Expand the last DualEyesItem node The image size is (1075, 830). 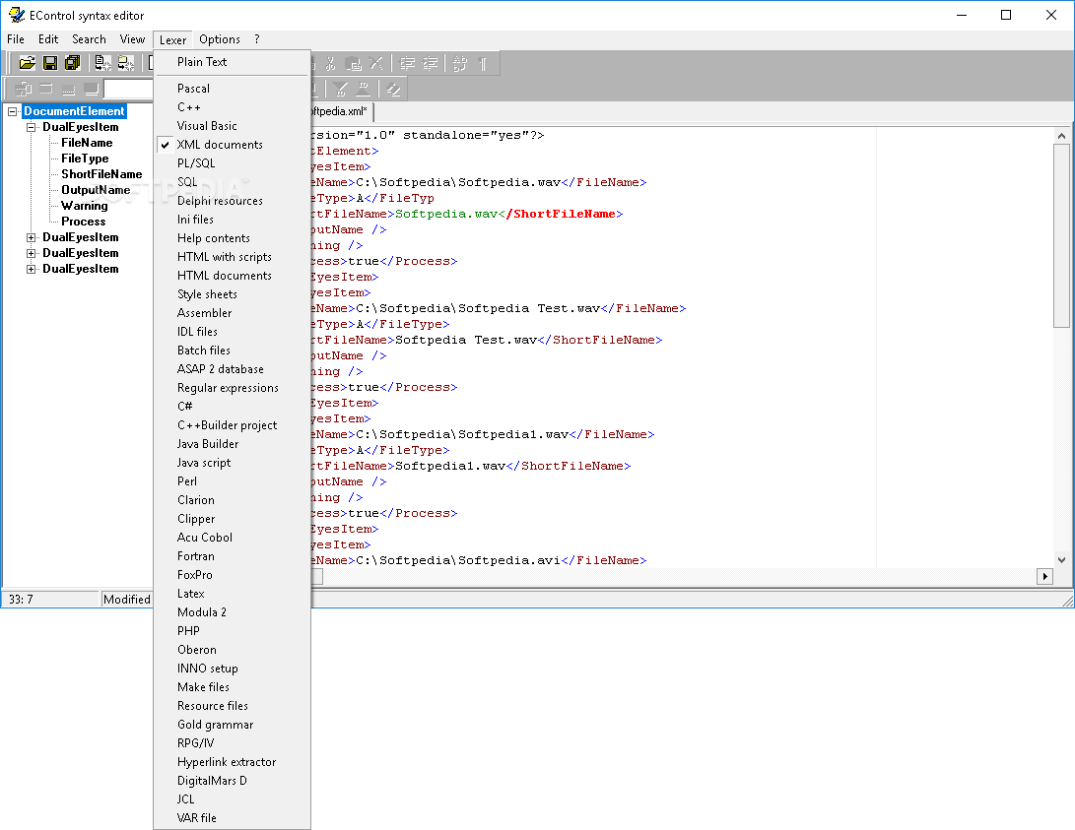[31, 269]
